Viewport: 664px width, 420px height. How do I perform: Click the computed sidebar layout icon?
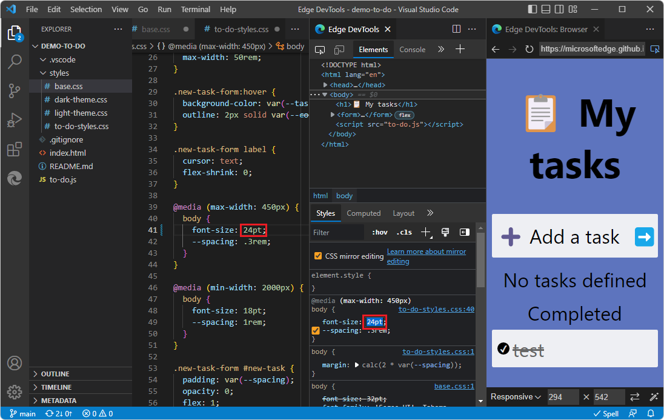(x=463, y=232)
